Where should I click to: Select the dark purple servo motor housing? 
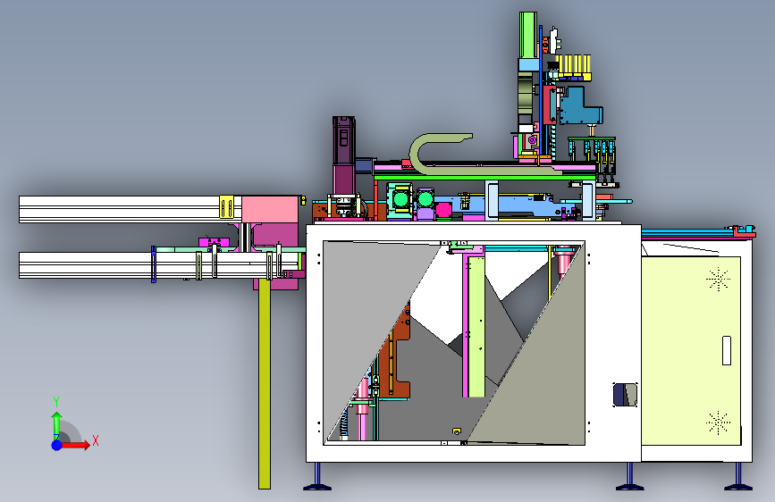point(343,141)
